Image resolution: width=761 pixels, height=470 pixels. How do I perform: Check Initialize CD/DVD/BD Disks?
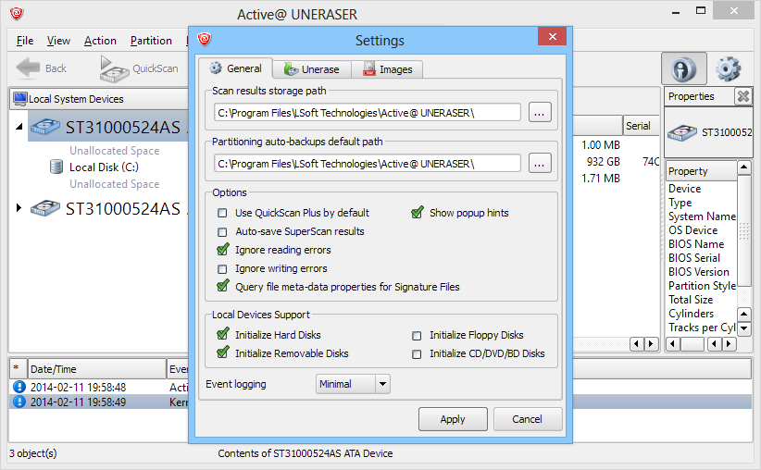pos(417,354)
